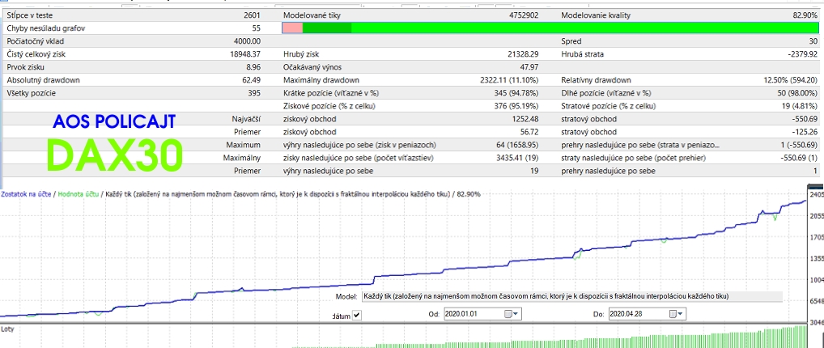Click the Stĺpce v teste label
This screenshot has width=824, height=348.
pos(30,15)
